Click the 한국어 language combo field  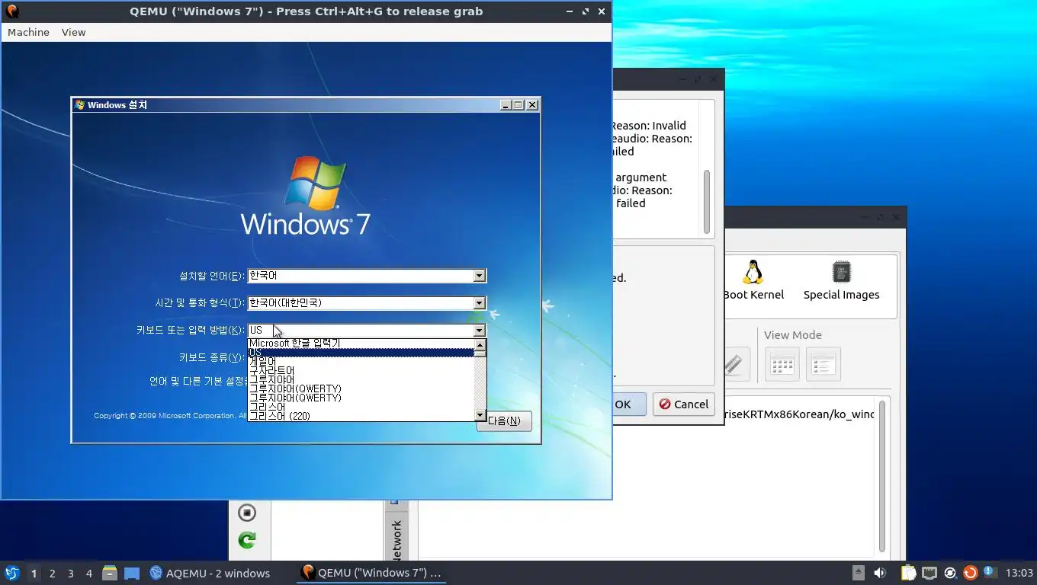tap(367, 276)
